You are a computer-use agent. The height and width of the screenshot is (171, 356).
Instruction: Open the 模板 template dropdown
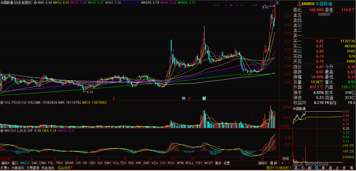click(273, 163)
